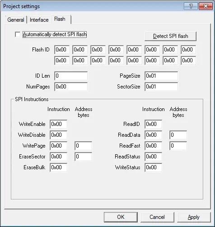Viewport: 215px width, 227px height.
Task: Click the WritePage instruction field
Action: 59,146
